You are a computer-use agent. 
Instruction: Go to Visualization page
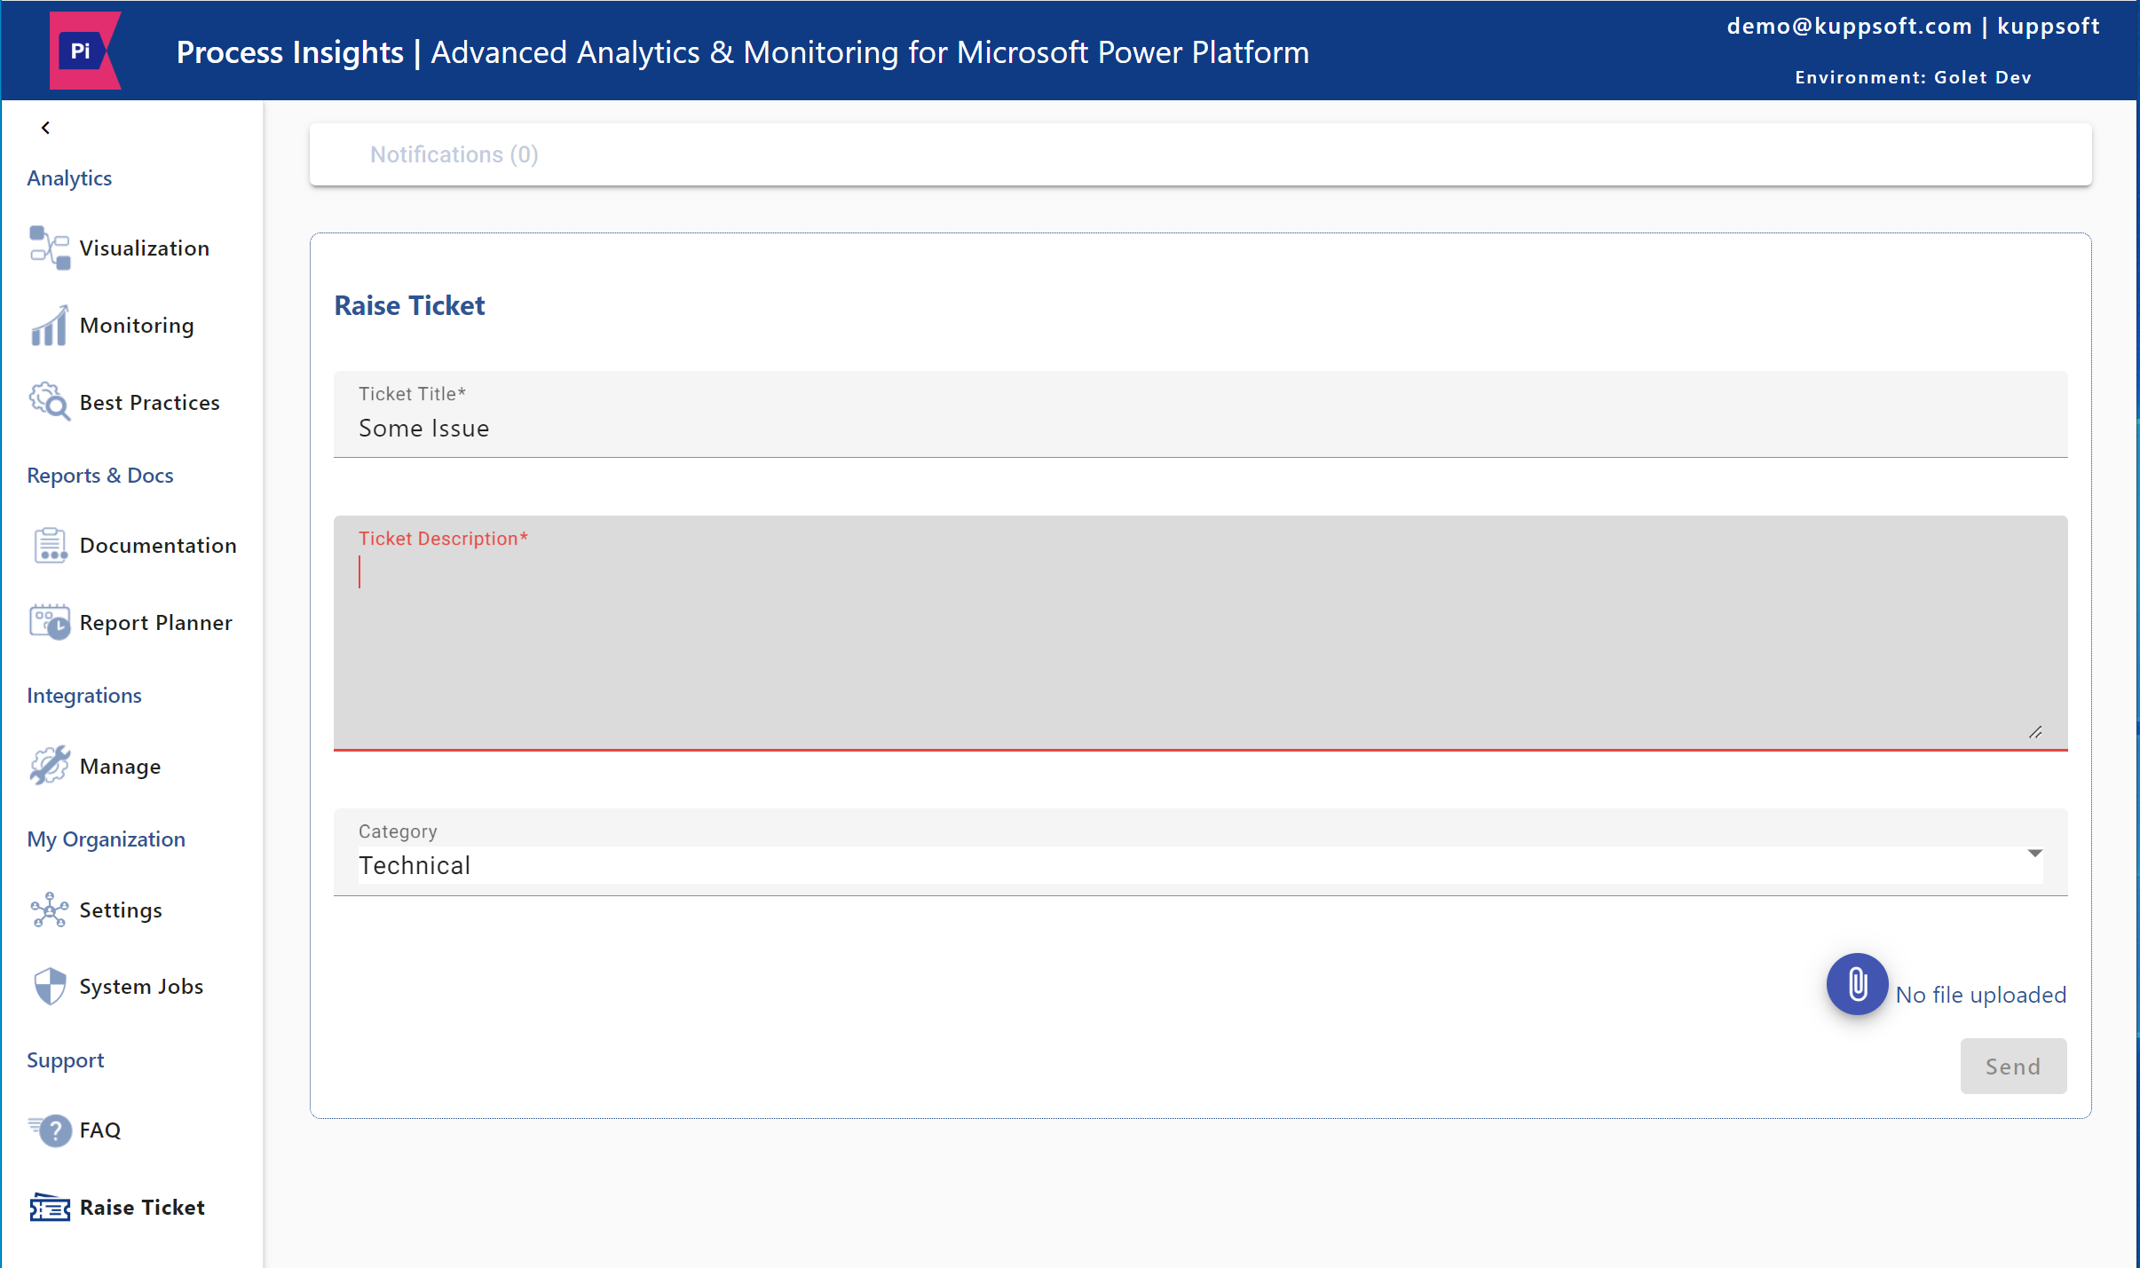click(145, 248)
